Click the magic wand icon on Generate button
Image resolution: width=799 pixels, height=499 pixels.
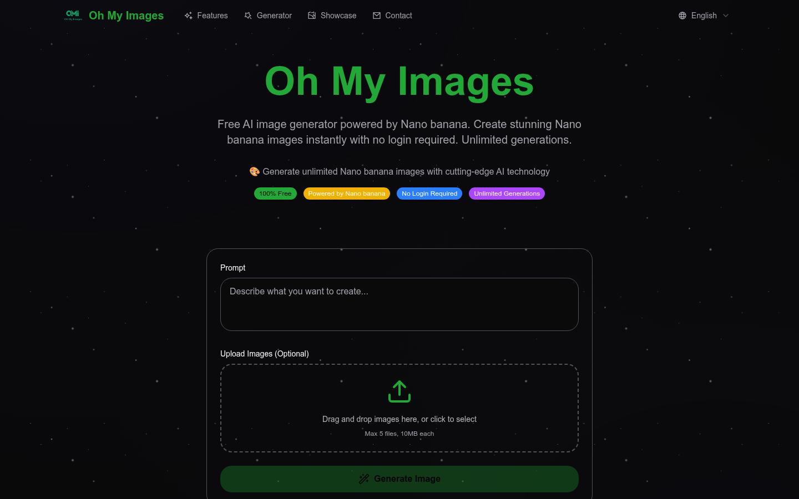click(364, 479)
